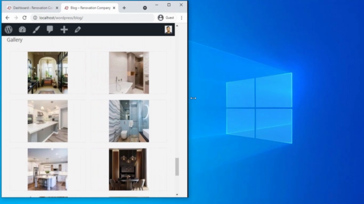Open the tab search dropdown icon
This screenshot has width=364, height=204.
145,8
